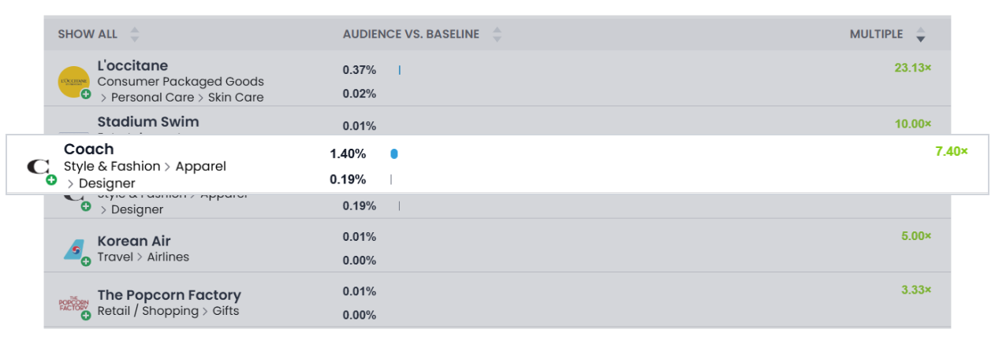Click The Popcorn Factory logo
The width and height of the screenshot is (995, 344).
pos(73,304)
